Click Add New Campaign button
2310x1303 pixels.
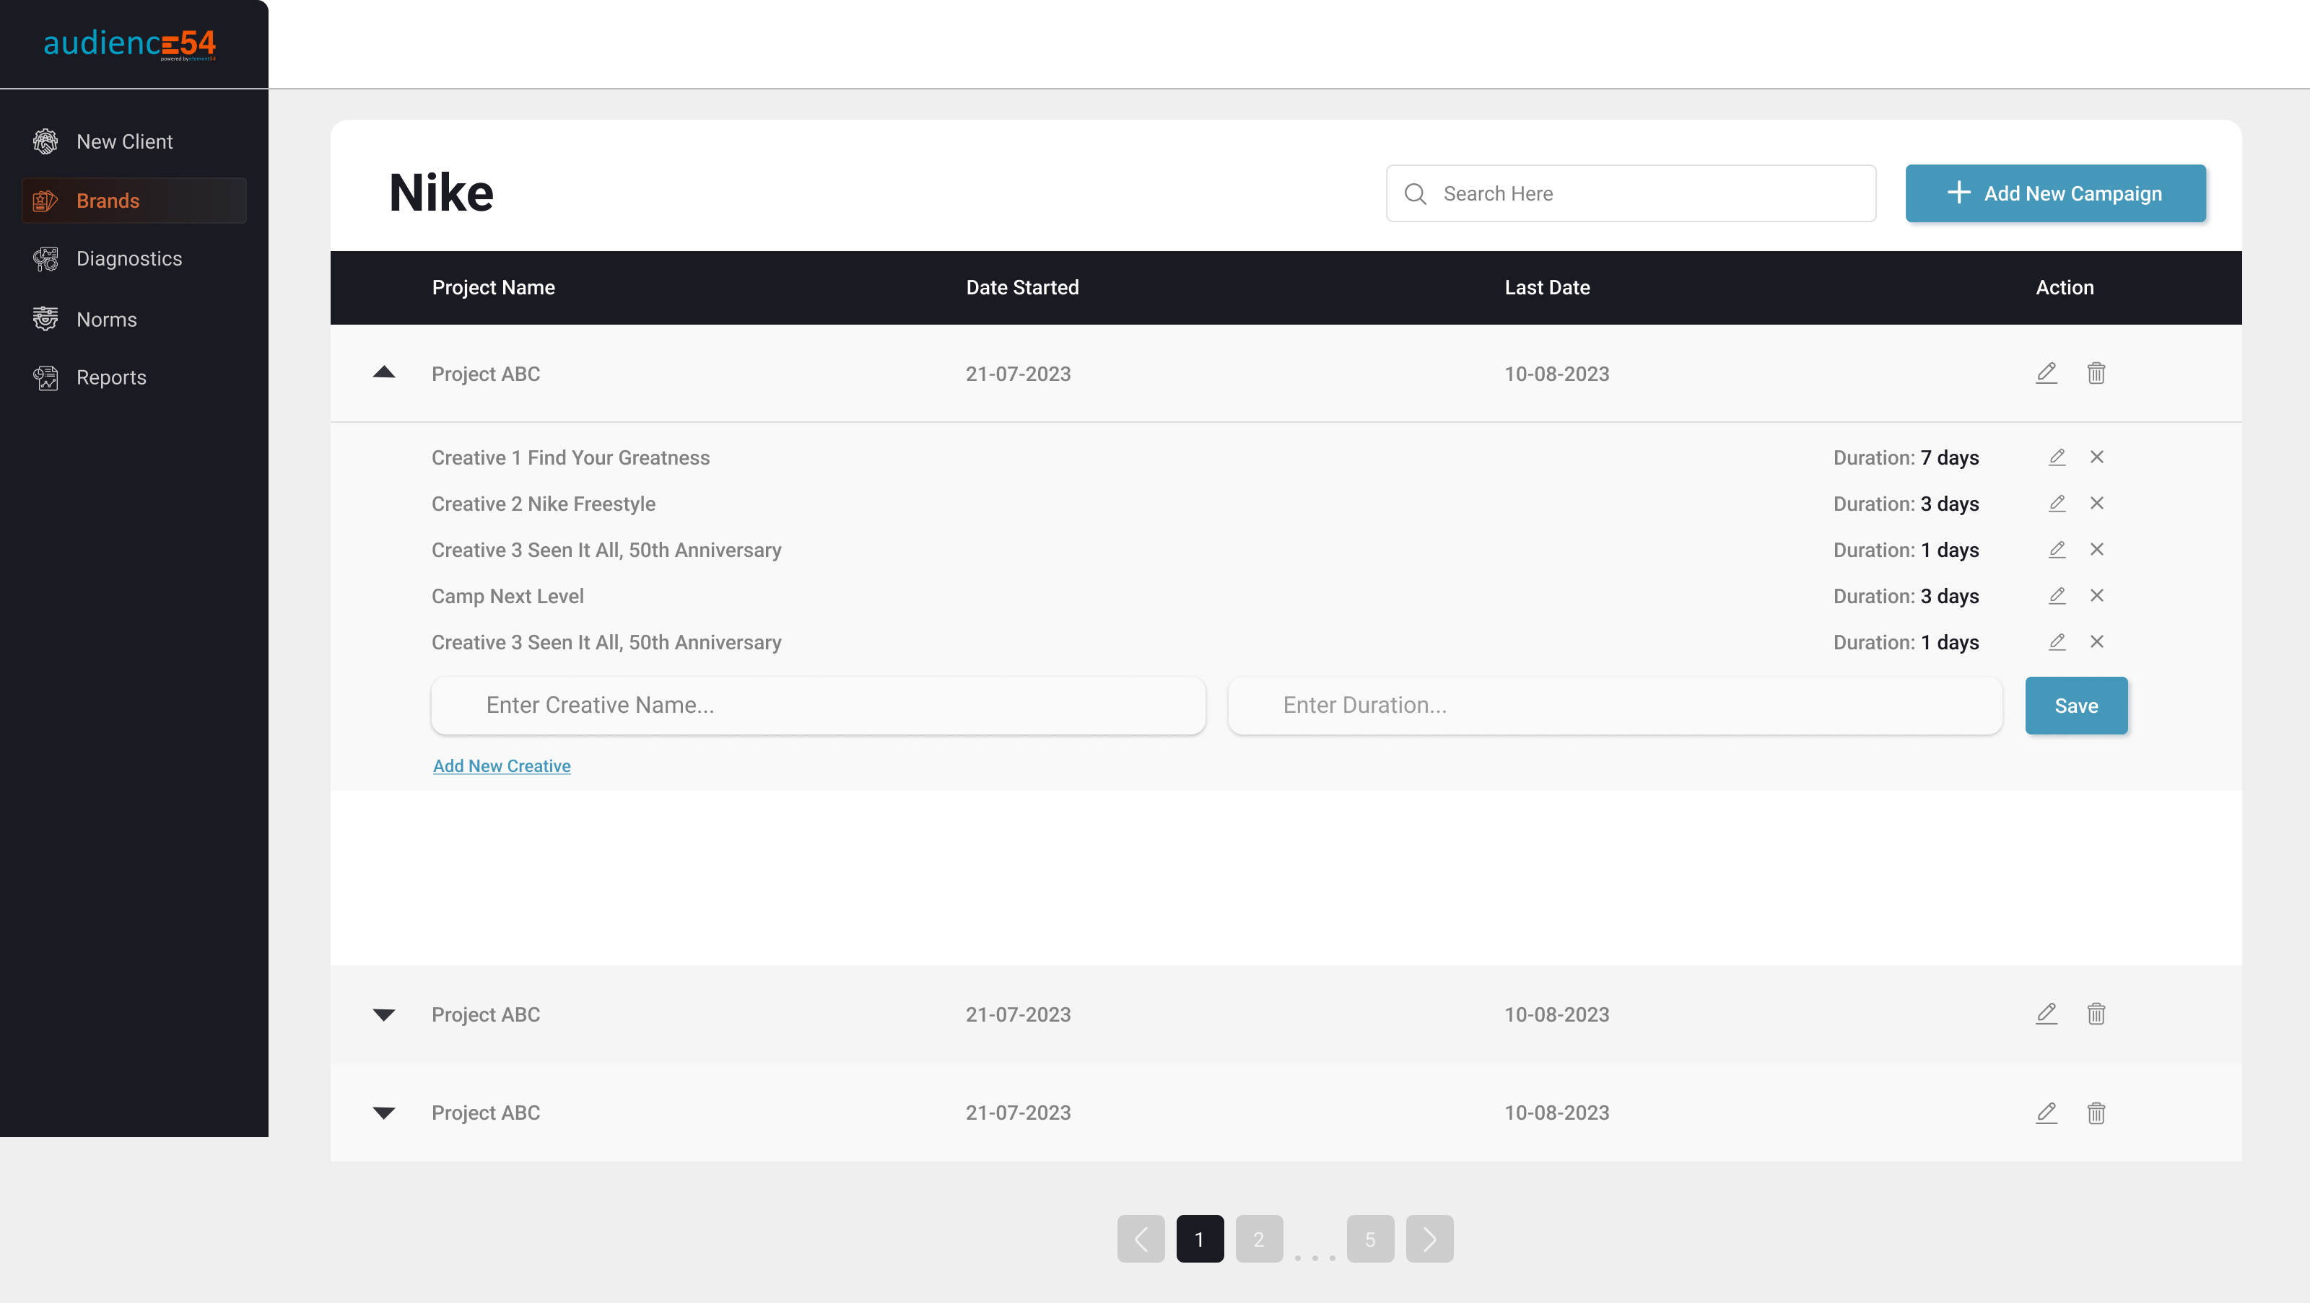(2055, 193)
